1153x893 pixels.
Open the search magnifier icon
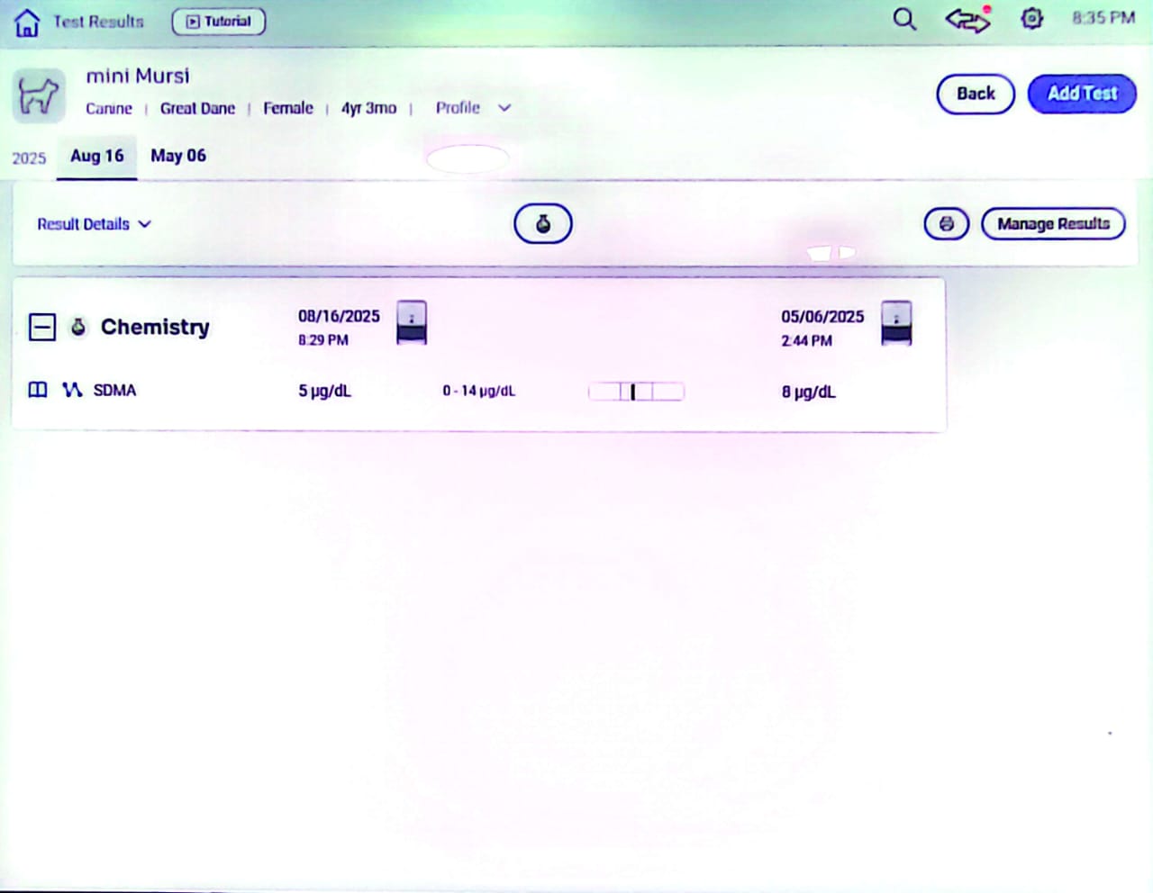pyautogui.click(x=904, y=19)
